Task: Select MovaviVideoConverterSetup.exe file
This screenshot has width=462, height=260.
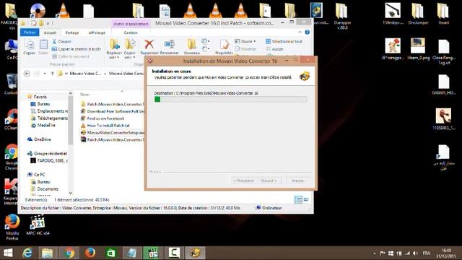Action: click(113, 132)
